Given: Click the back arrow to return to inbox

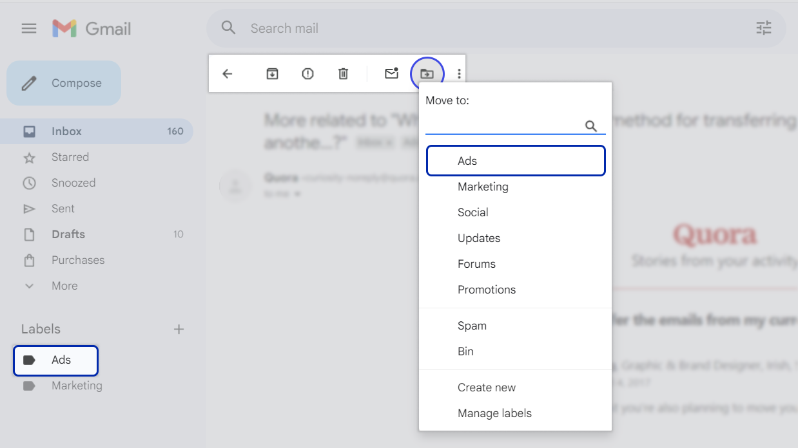Looking at the screenshot, I should click(227, 73).
